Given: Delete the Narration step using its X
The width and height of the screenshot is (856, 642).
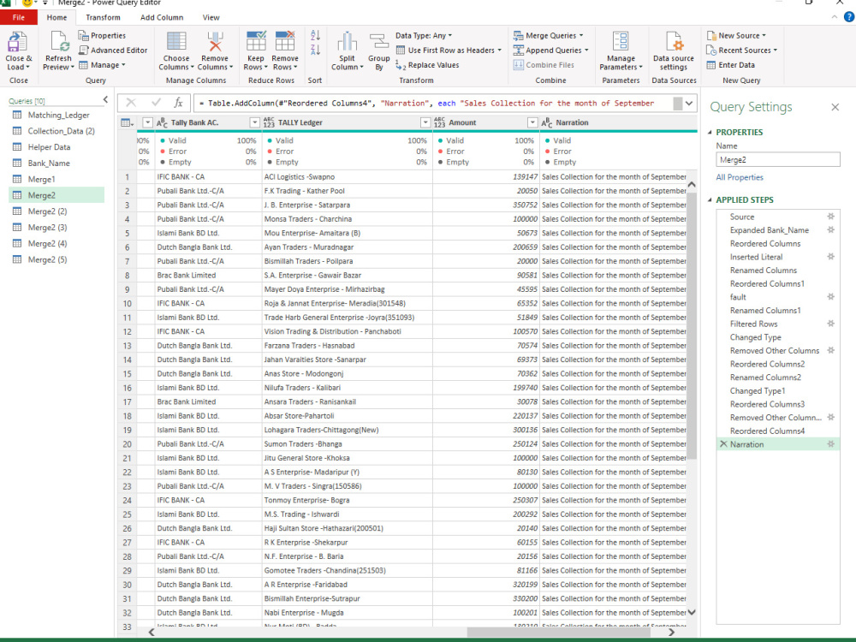Looking at the screenshot, I should 723,444.
